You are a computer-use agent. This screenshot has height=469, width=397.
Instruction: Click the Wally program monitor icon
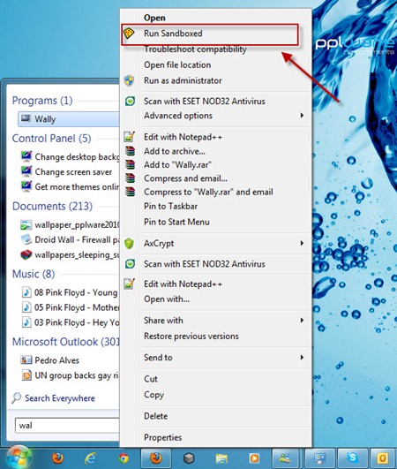point(26,118)
